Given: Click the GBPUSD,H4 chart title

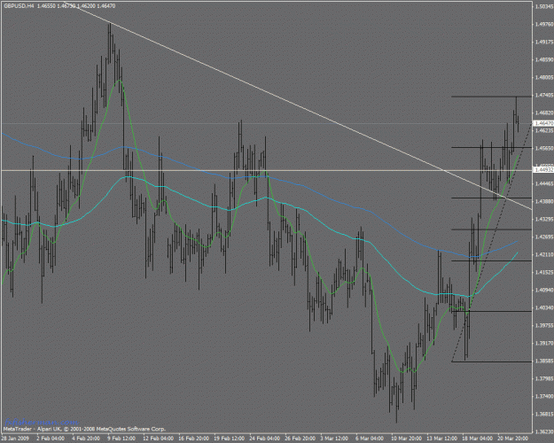Looking at the screenshot, I should [19, 6].
